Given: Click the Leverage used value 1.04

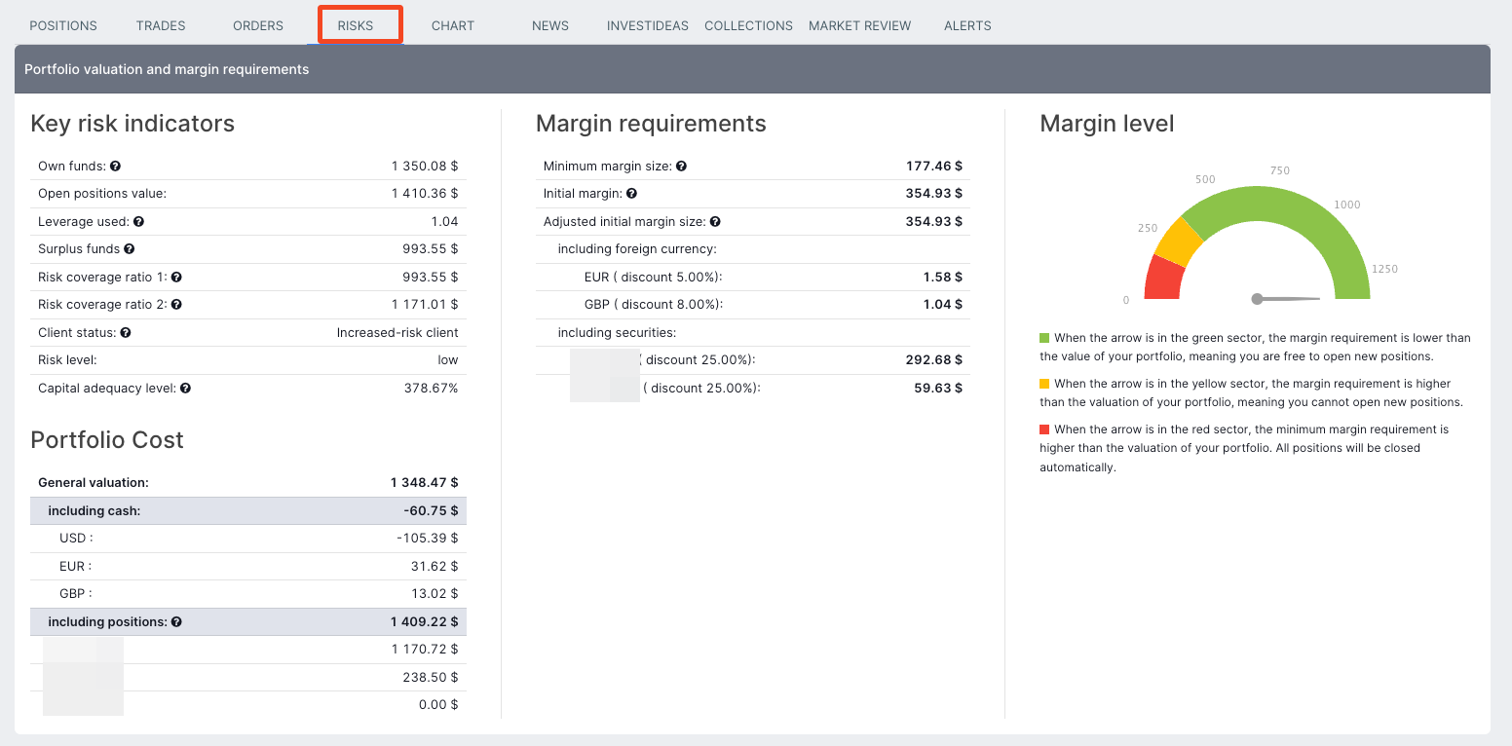Looking at the screenshot, I should pos(444,222).
